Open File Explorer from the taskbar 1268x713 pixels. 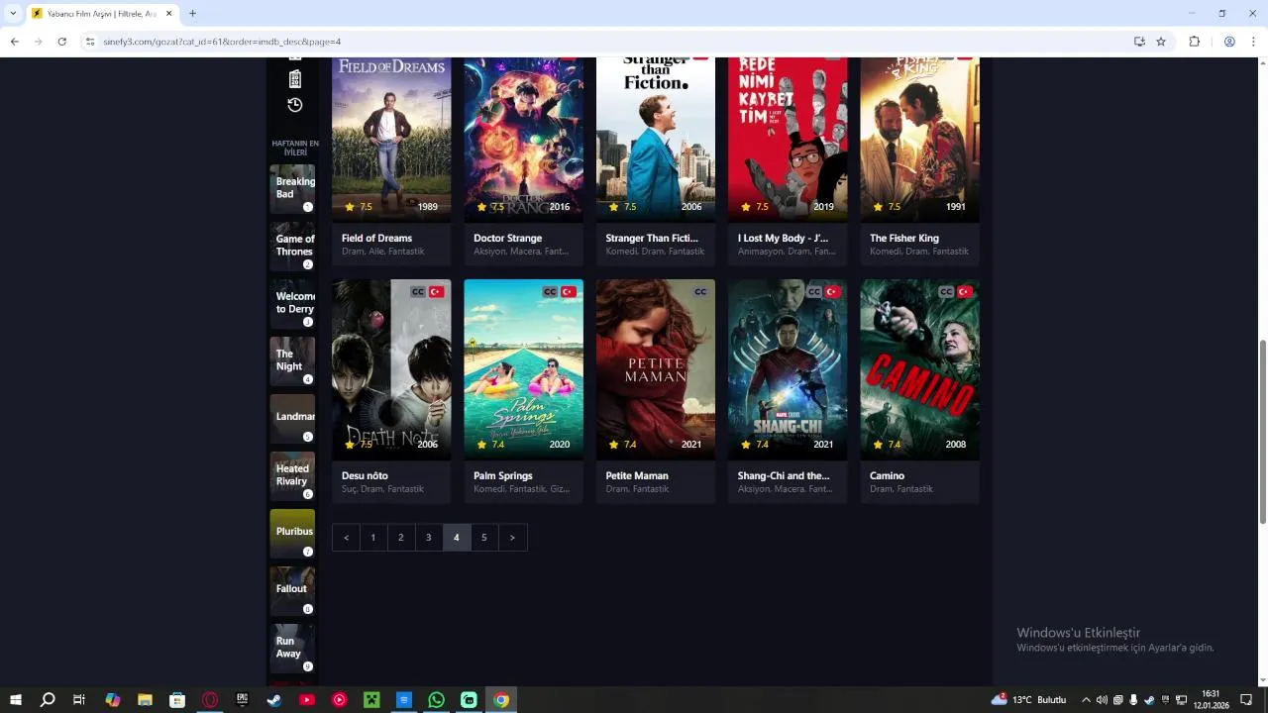pos(145,700)
